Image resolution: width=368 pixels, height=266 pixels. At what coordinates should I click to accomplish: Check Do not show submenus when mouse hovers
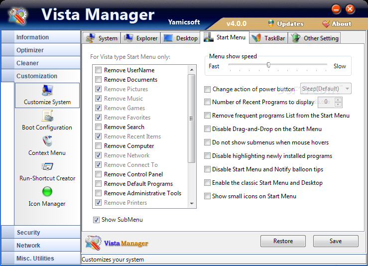(x=207, y=142)
